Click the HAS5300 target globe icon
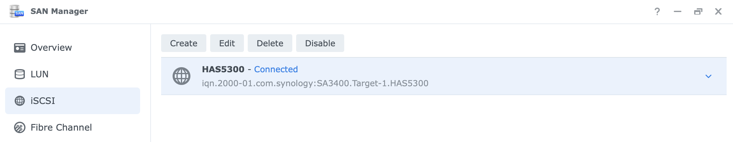733x142 pixels. pos(181,76)
